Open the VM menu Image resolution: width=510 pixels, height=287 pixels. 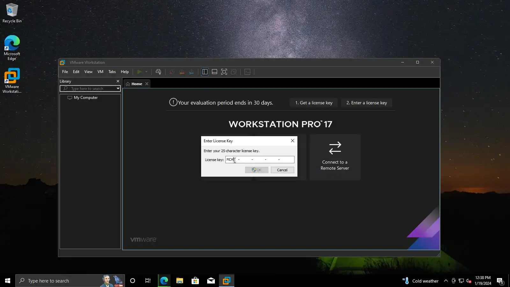[100, 72]
